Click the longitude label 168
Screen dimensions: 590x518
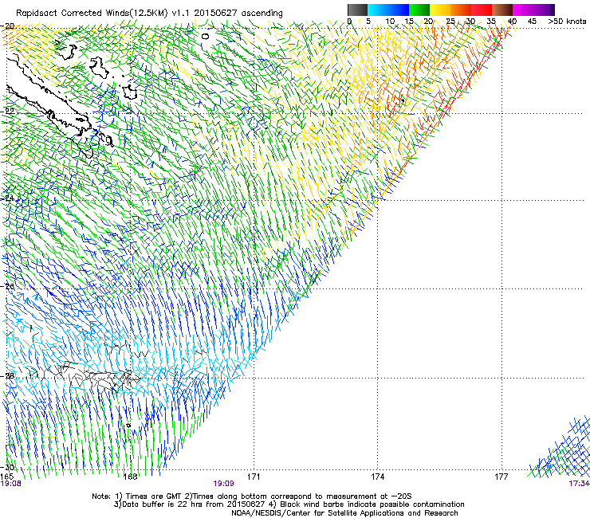[x=131, y=477]
